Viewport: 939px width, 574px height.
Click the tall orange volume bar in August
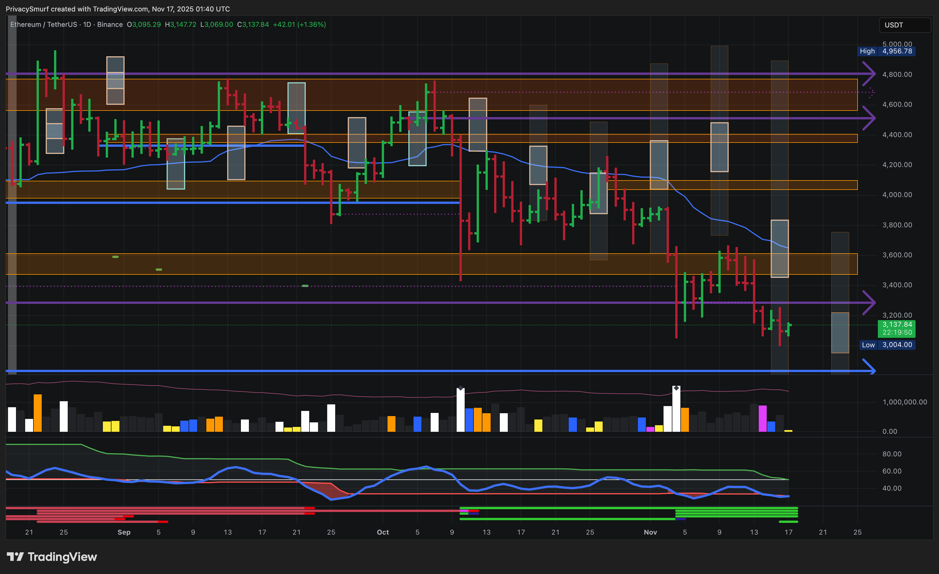coord(37,413)
